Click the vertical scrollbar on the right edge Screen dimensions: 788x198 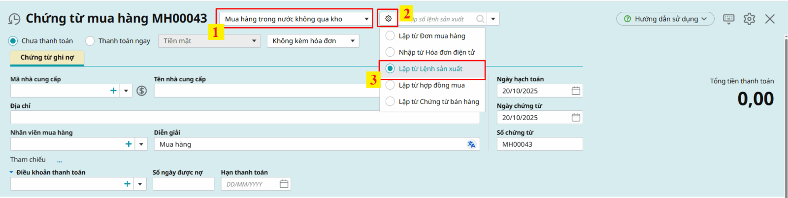(x=786, y=116)
